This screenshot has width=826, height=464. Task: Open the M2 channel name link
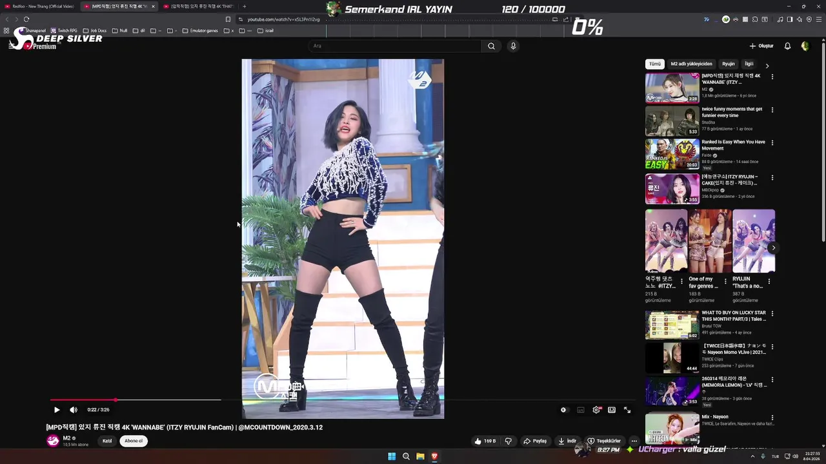(66, 438)
